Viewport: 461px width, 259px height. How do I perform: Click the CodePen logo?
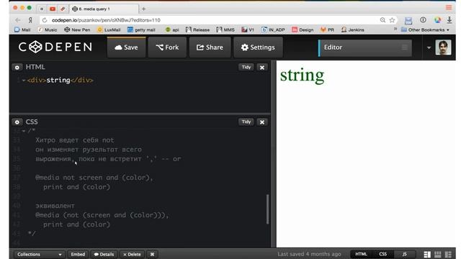pos(55,47)
